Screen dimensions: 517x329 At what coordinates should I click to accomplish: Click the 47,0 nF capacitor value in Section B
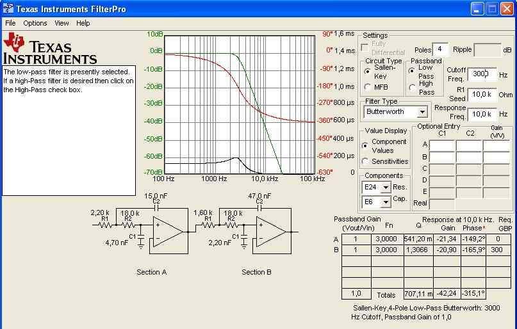(259, 196)
